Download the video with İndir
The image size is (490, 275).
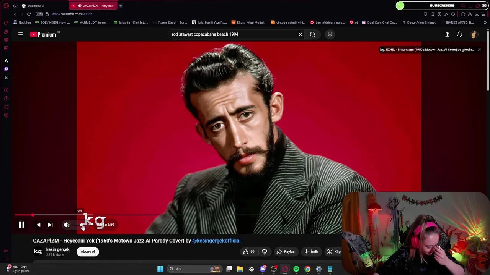pyautogui.click(x=311, y=252)
